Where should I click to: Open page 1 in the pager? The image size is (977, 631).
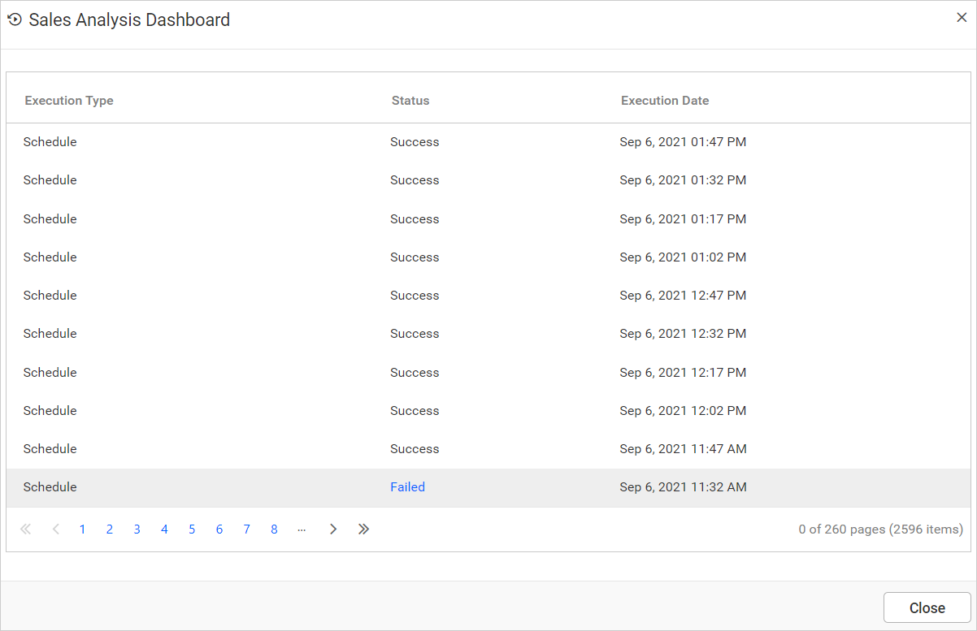82,529
